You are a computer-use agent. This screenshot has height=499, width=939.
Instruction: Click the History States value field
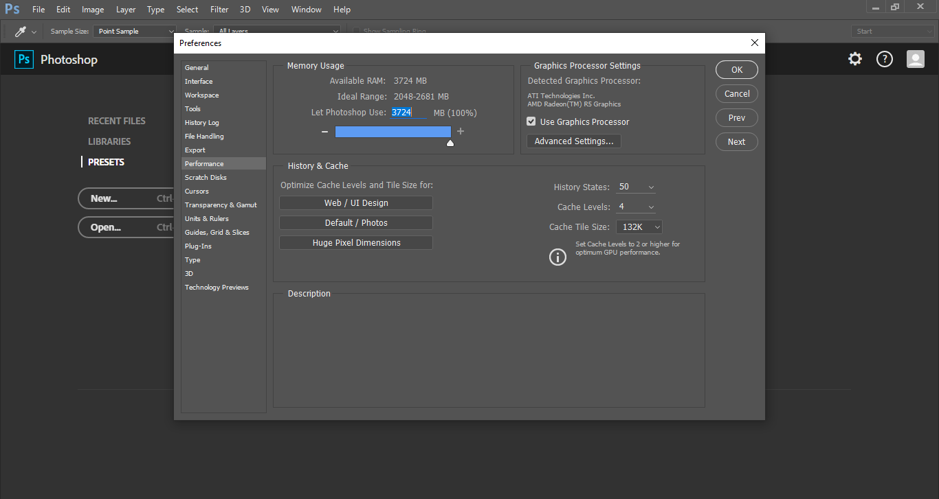630,187
